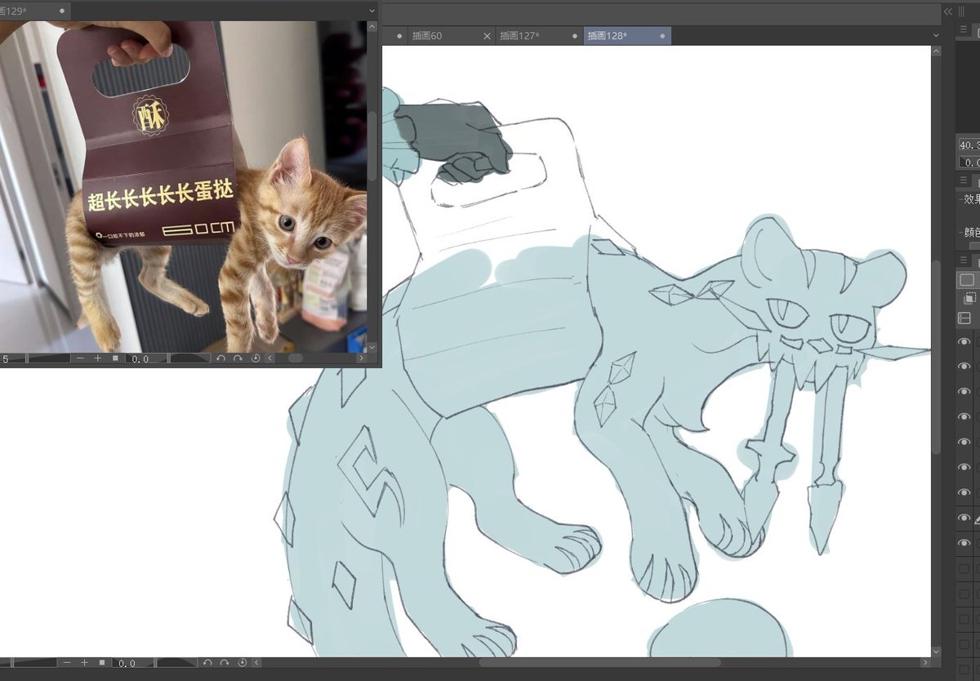
Task: Click unsaved dot on 插画127* tab
Action: pyautogui.click(x=573, y=36)
